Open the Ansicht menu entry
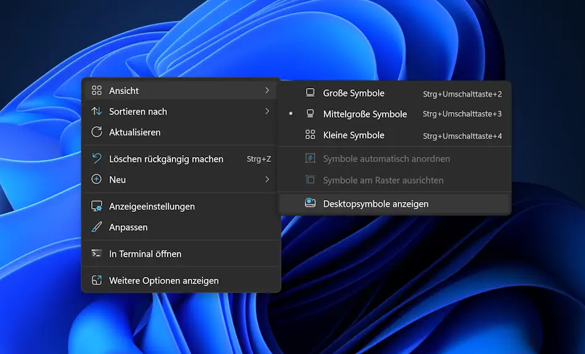The height and width of the screenshot is (354, 585). (x=181, y=91)
